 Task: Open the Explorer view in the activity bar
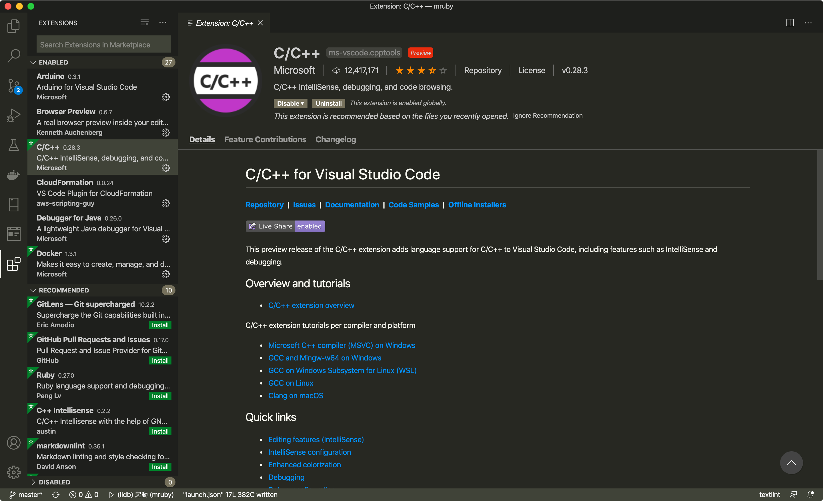click(x=13, y=26)
